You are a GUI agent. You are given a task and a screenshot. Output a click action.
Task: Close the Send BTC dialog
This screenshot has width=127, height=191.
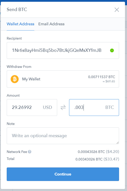[117, 10]
